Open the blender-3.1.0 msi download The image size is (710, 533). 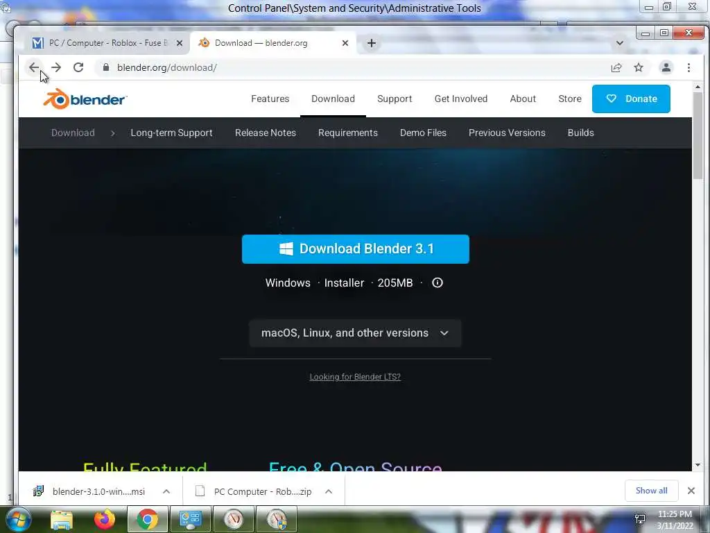pyautogui.click(x=98, y=492)
